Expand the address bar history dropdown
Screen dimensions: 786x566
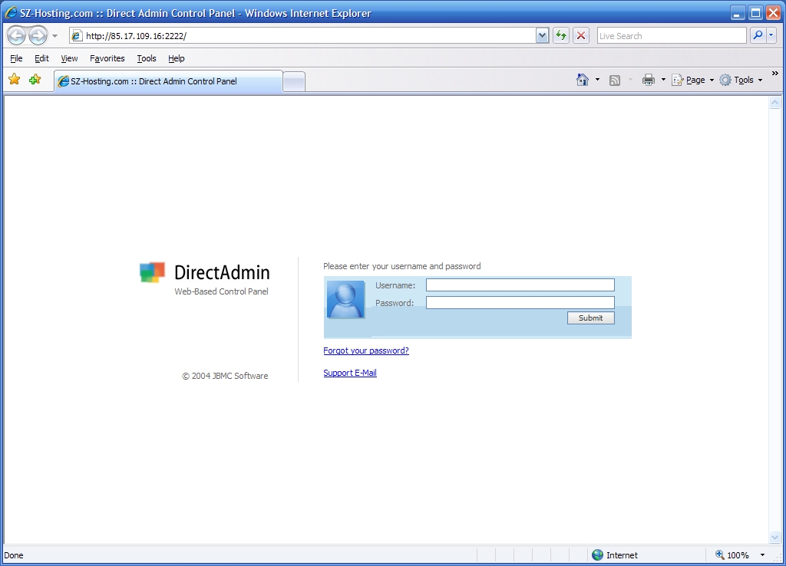coord(542,35)
